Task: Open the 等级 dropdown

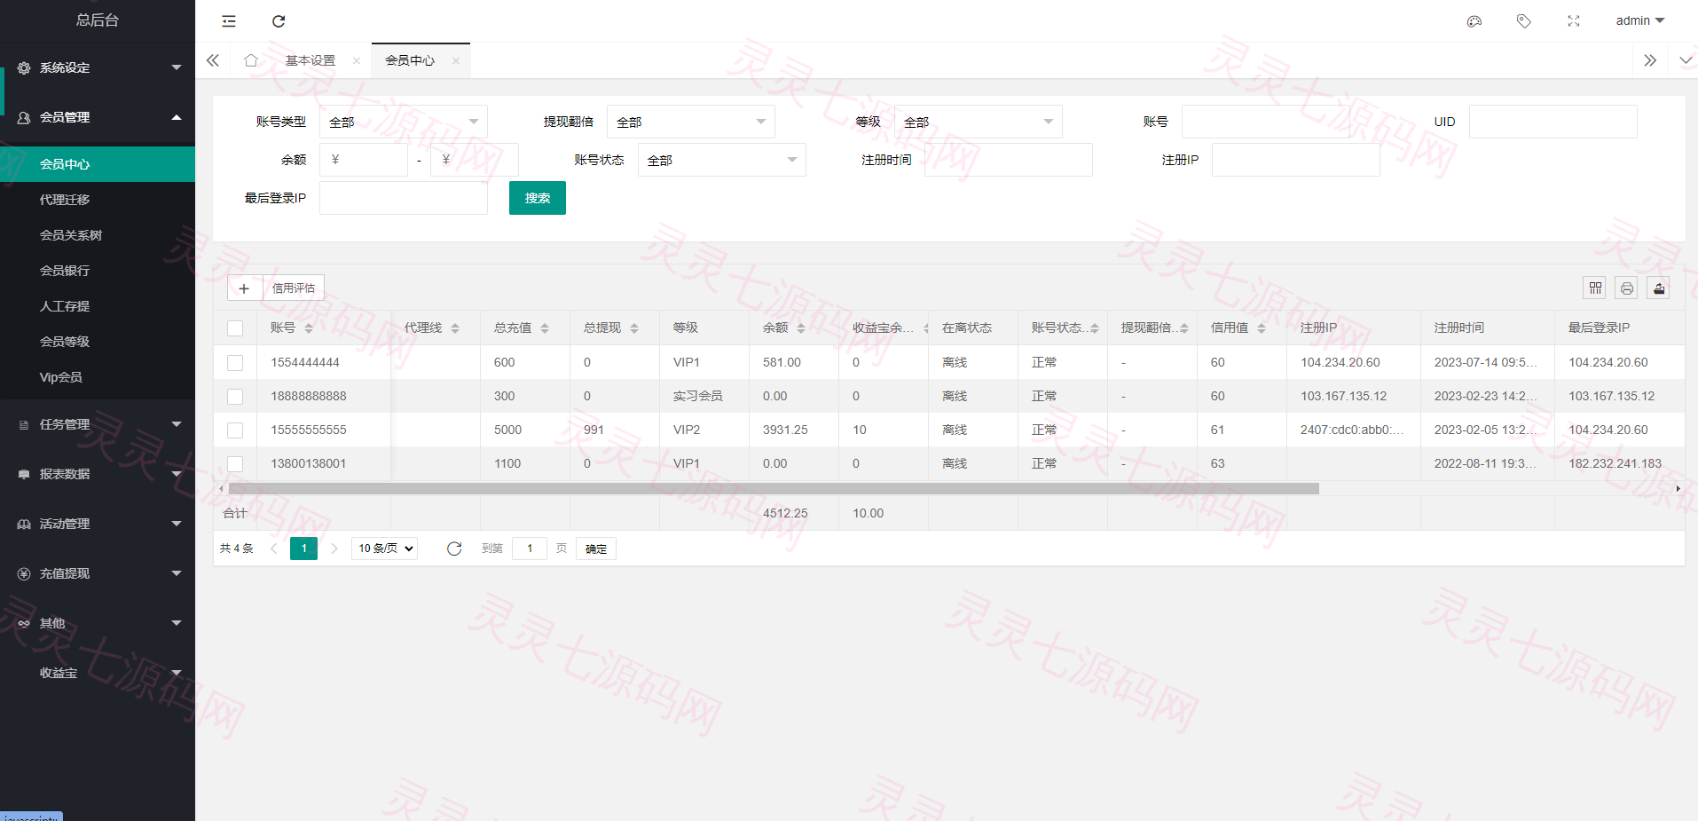Action: [x=979, y=122]
